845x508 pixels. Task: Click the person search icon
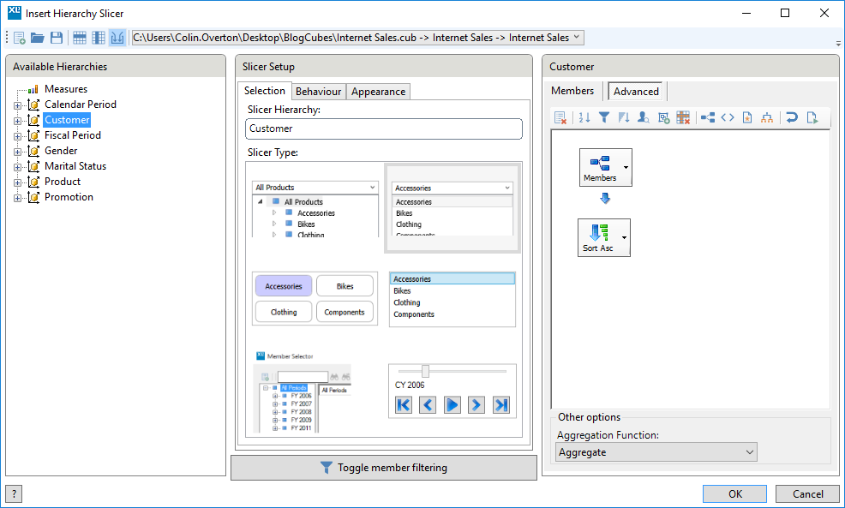click(x=644, y=117)
